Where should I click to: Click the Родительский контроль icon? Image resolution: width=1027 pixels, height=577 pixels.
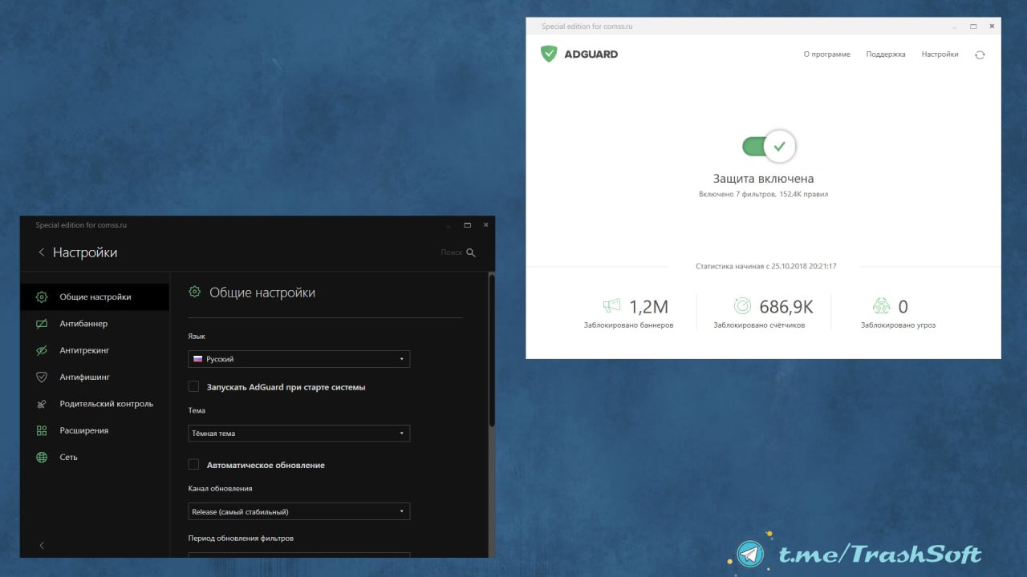pyautogui.click(x=42, y=404)
